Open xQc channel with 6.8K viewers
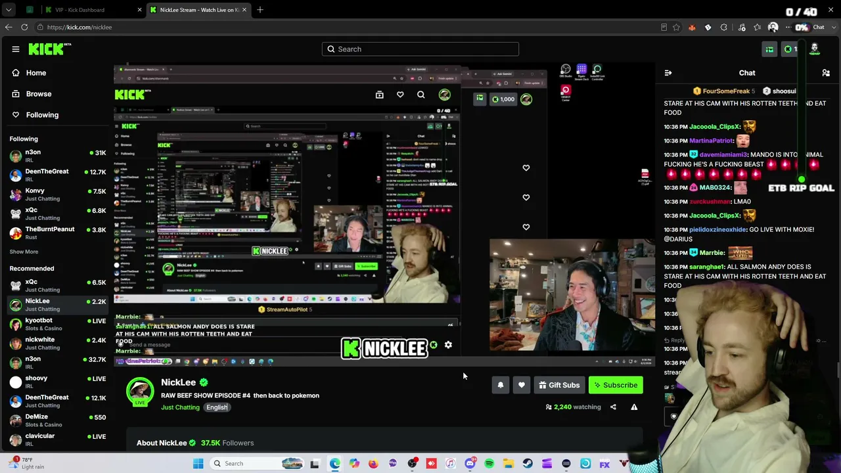Viewport: 841px width, 473px height. (58, 214)
